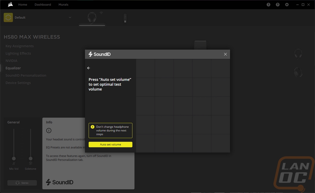Click the Default profile hexagon icon
The image size is (315, 193).
pyautogui.click(x=8, y=17)
